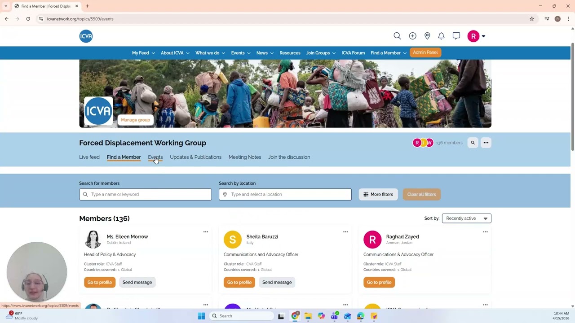This screenshot has height=323, width=575.
Task: Switch to Join the discussion tab
Action: [x=289, y=157]
